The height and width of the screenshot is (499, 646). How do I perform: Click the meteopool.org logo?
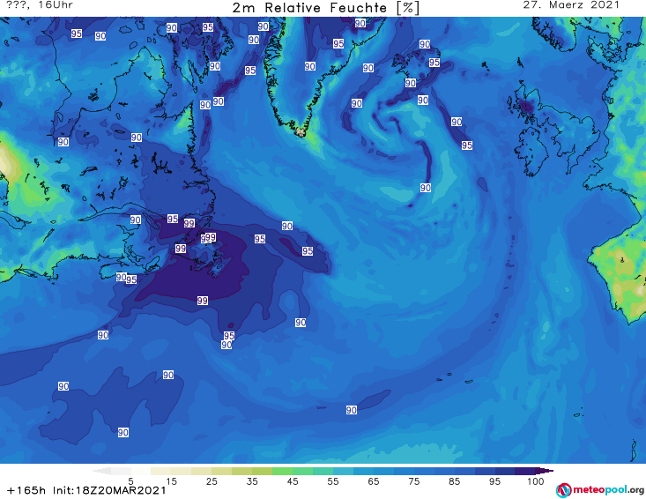[x=600, y=490]
